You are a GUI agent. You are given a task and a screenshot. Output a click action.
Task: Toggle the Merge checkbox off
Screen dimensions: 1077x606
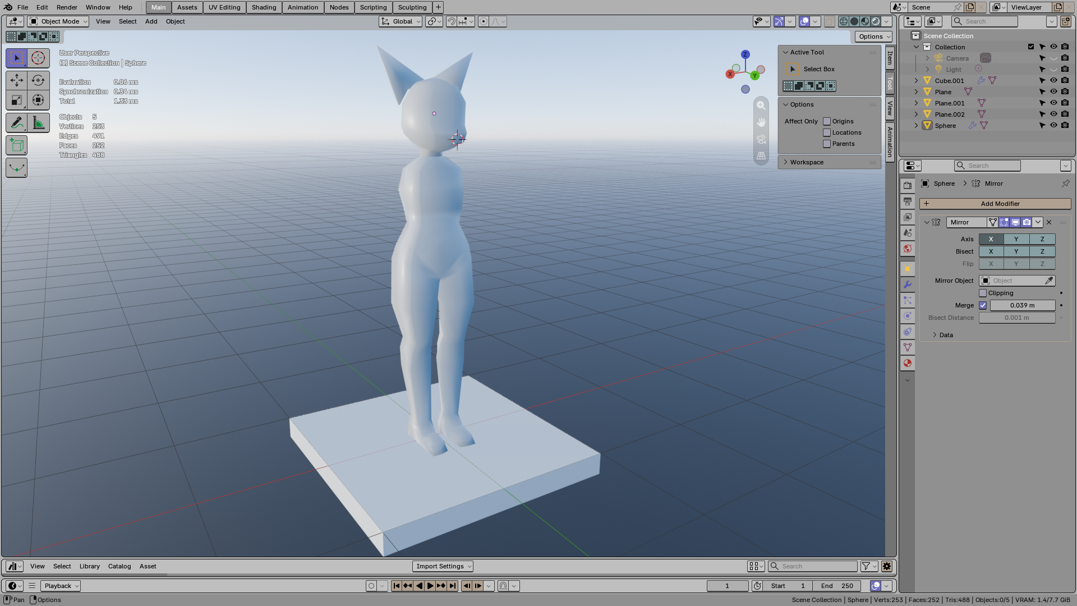click(983, 305)
